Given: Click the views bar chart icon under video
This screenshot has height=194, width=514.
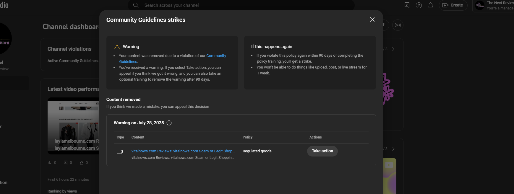Looking at the screenshot, I should pos(49,163).
